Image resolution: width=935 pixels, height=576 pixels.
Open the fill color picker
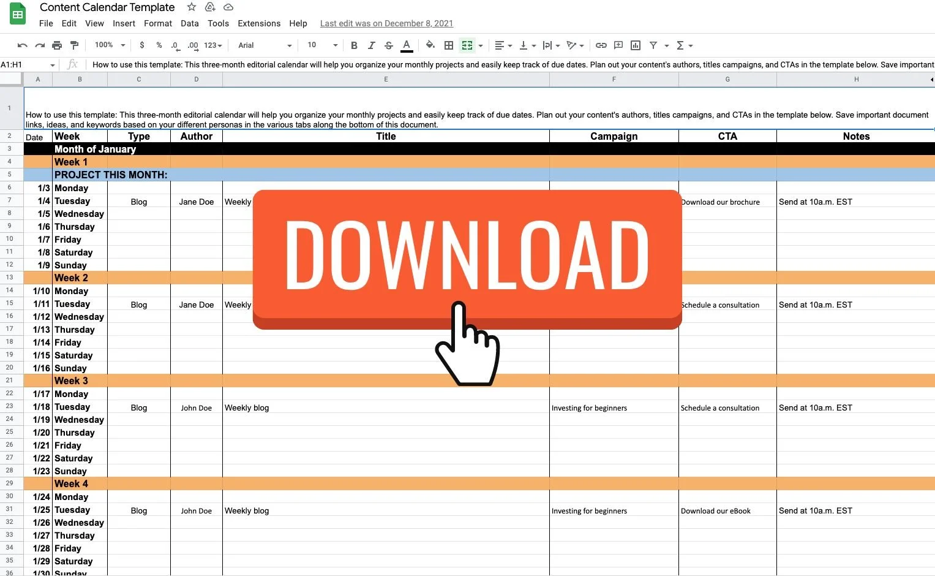click(x=430, y=45)
